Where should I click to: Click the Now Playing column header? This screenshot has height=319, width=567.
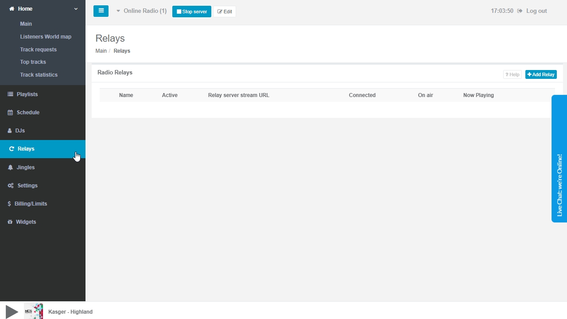[x=478, y=95]
